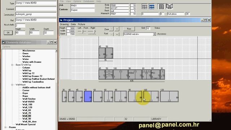This screenshot has width=231, height=130.
Task: Click the Kuh ploca field
Action: [x=176, y=14]
